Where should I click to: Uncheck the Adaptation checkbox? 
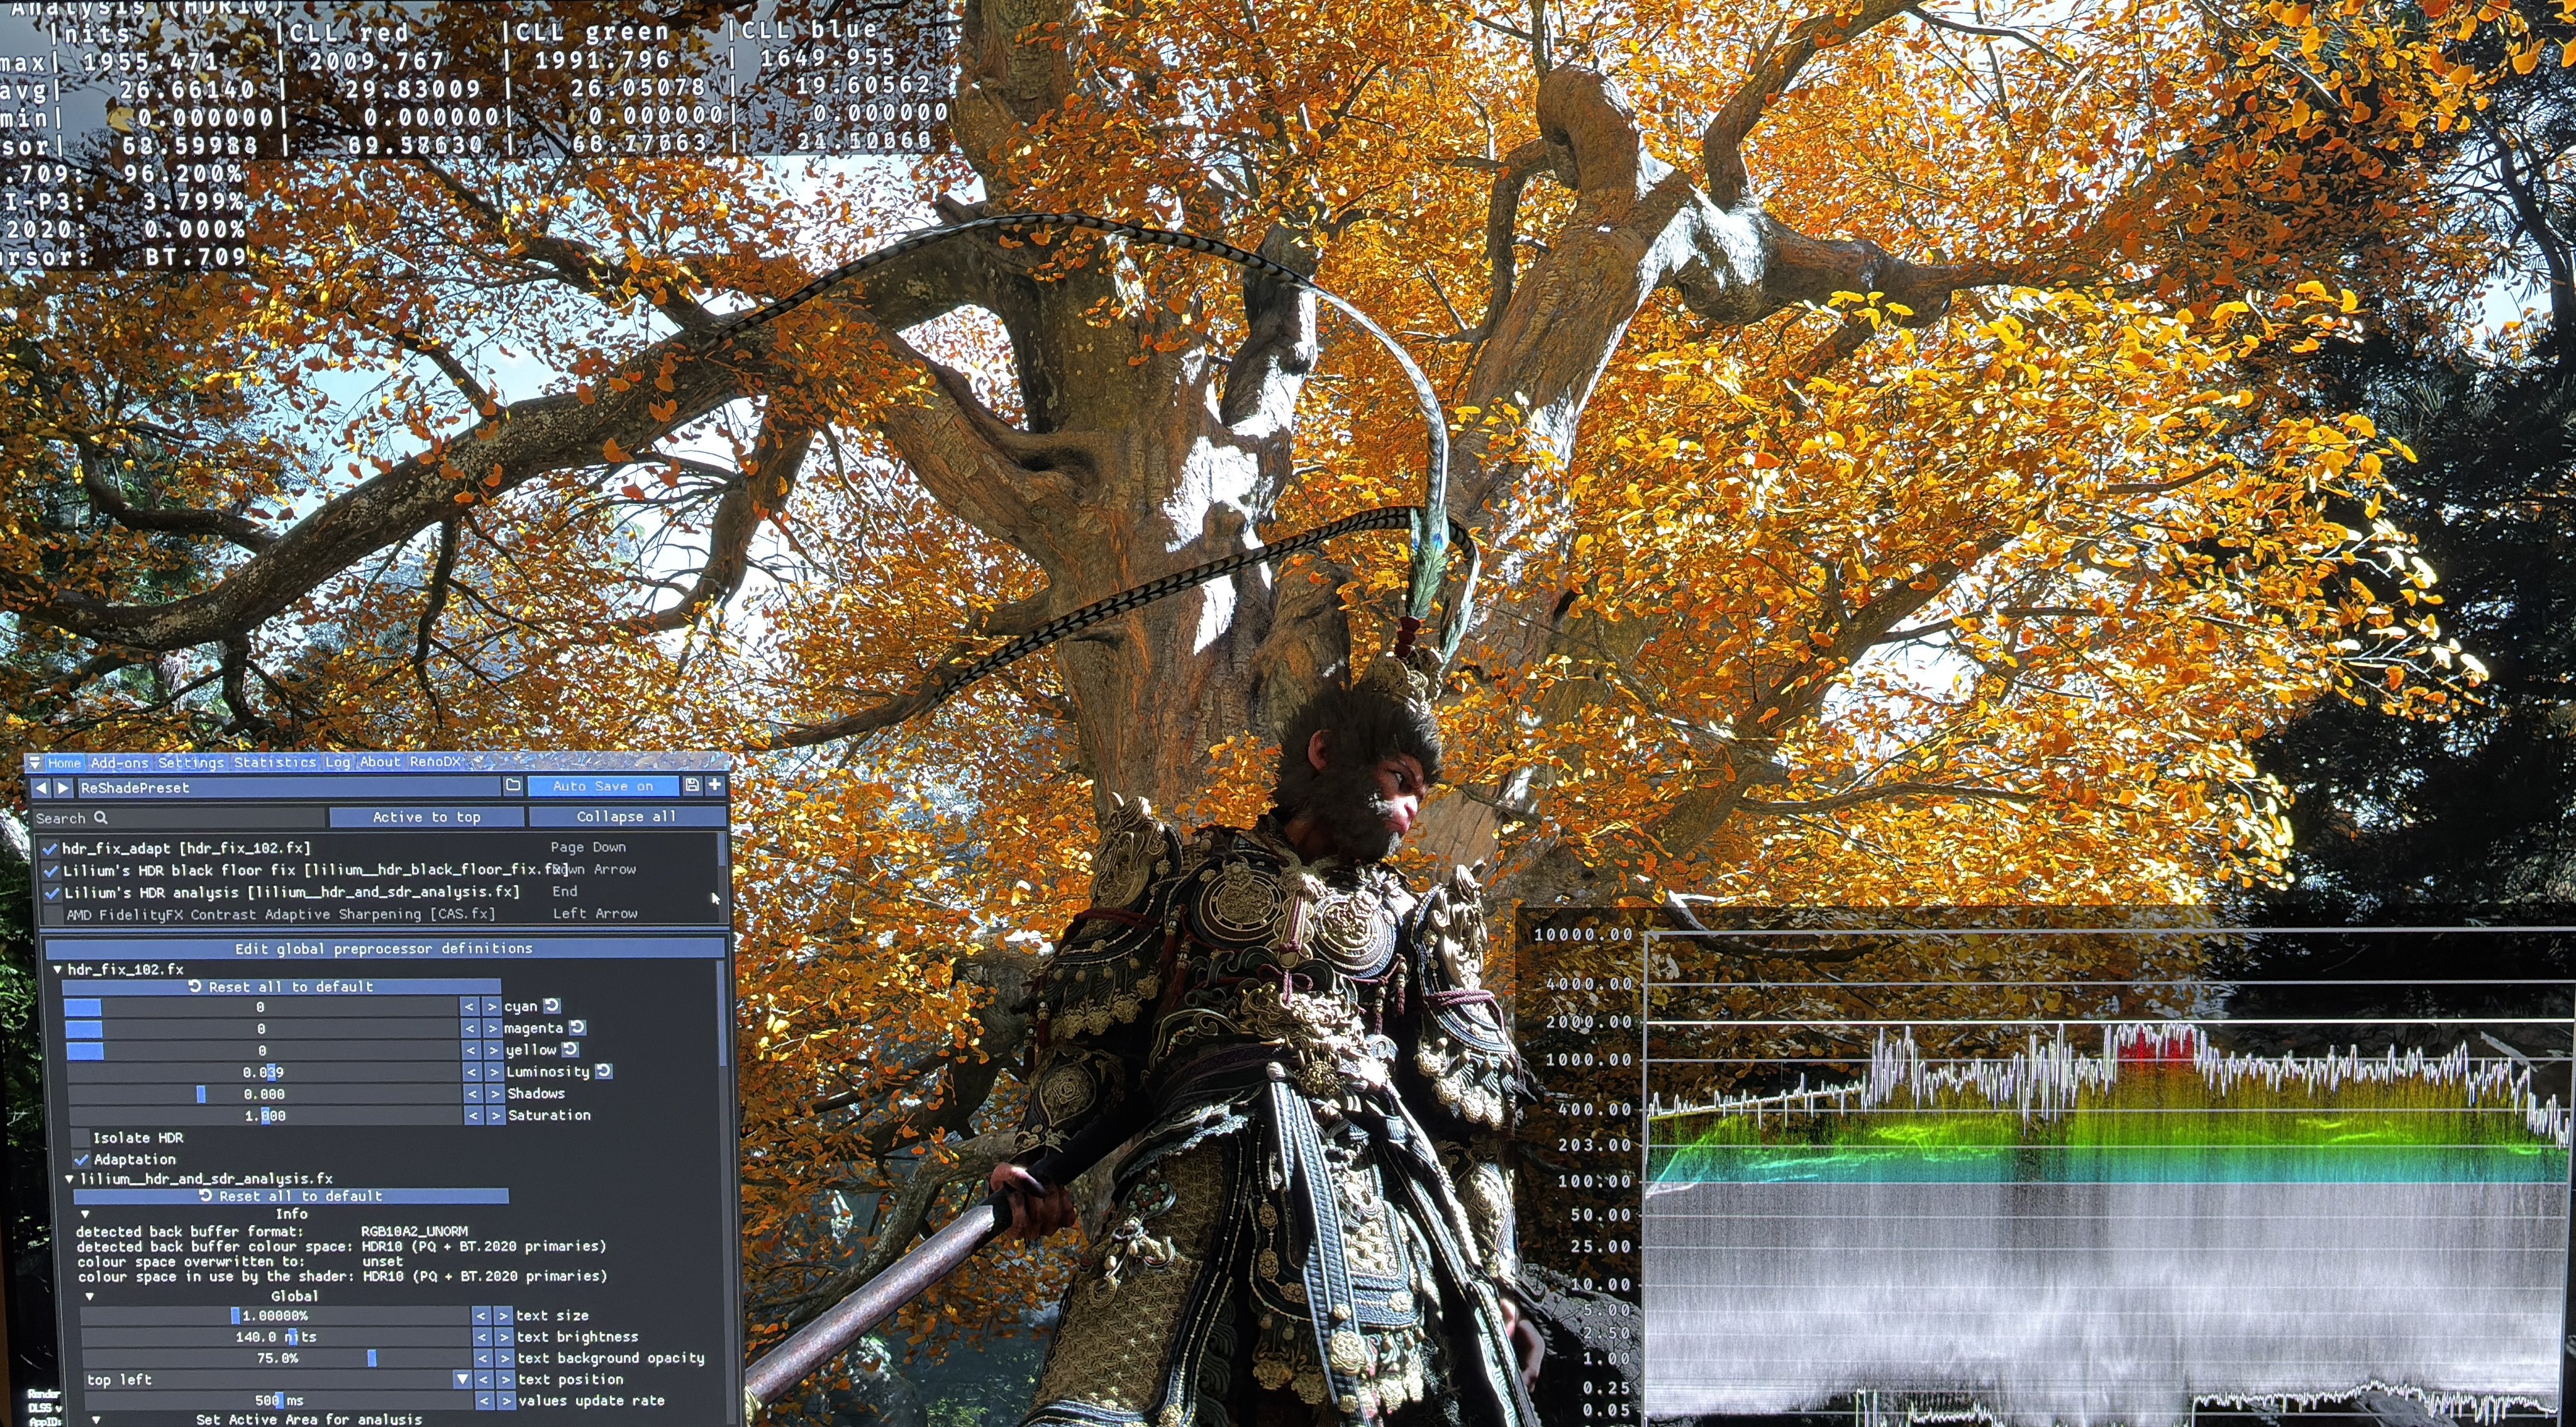click(82, 1160)
